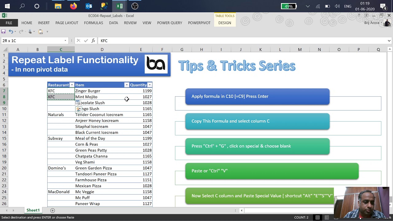This screenshot has width=393, height=221.
Task: Click the MacDonald cell
Action: [61, 192]
